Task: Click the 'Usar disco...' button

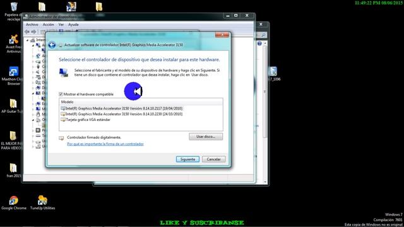Action: click(x=206, y=137)
